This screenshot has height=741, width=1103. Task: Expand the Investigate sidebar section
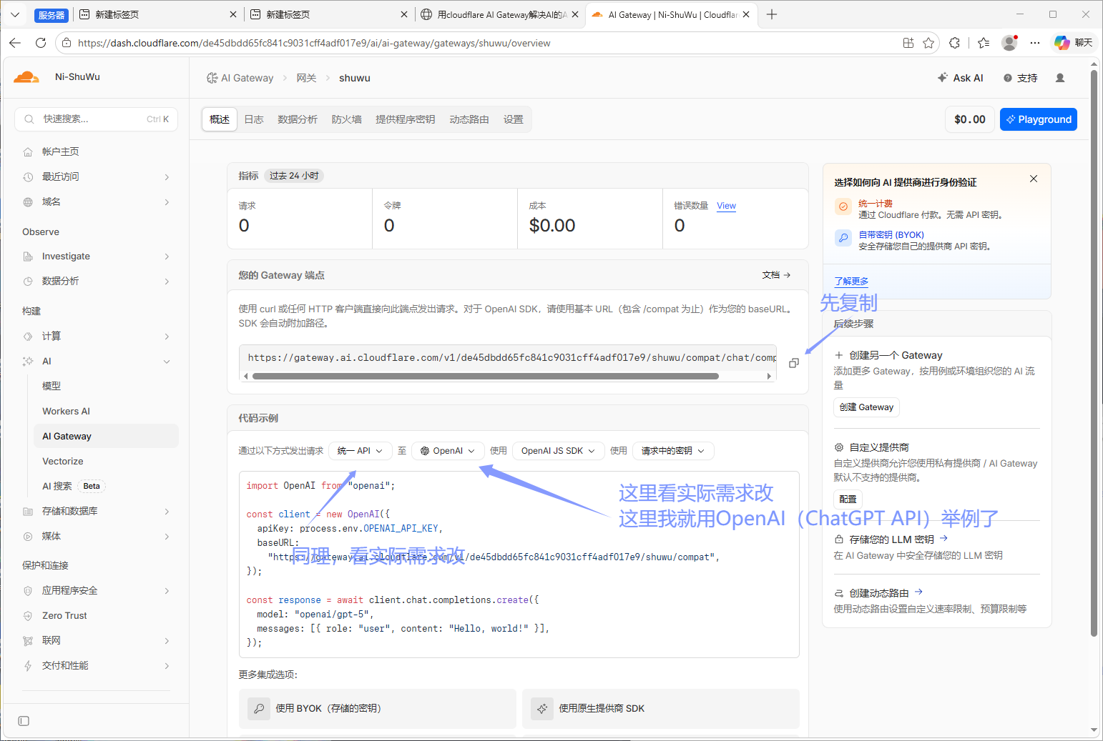[x=97, y=256]
